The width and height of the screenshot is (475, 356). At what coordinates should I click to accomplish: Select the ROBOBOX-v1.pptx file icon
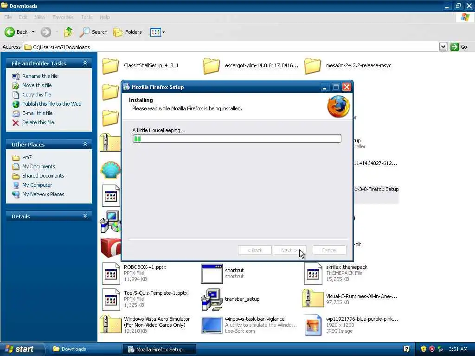pos(110,273)
